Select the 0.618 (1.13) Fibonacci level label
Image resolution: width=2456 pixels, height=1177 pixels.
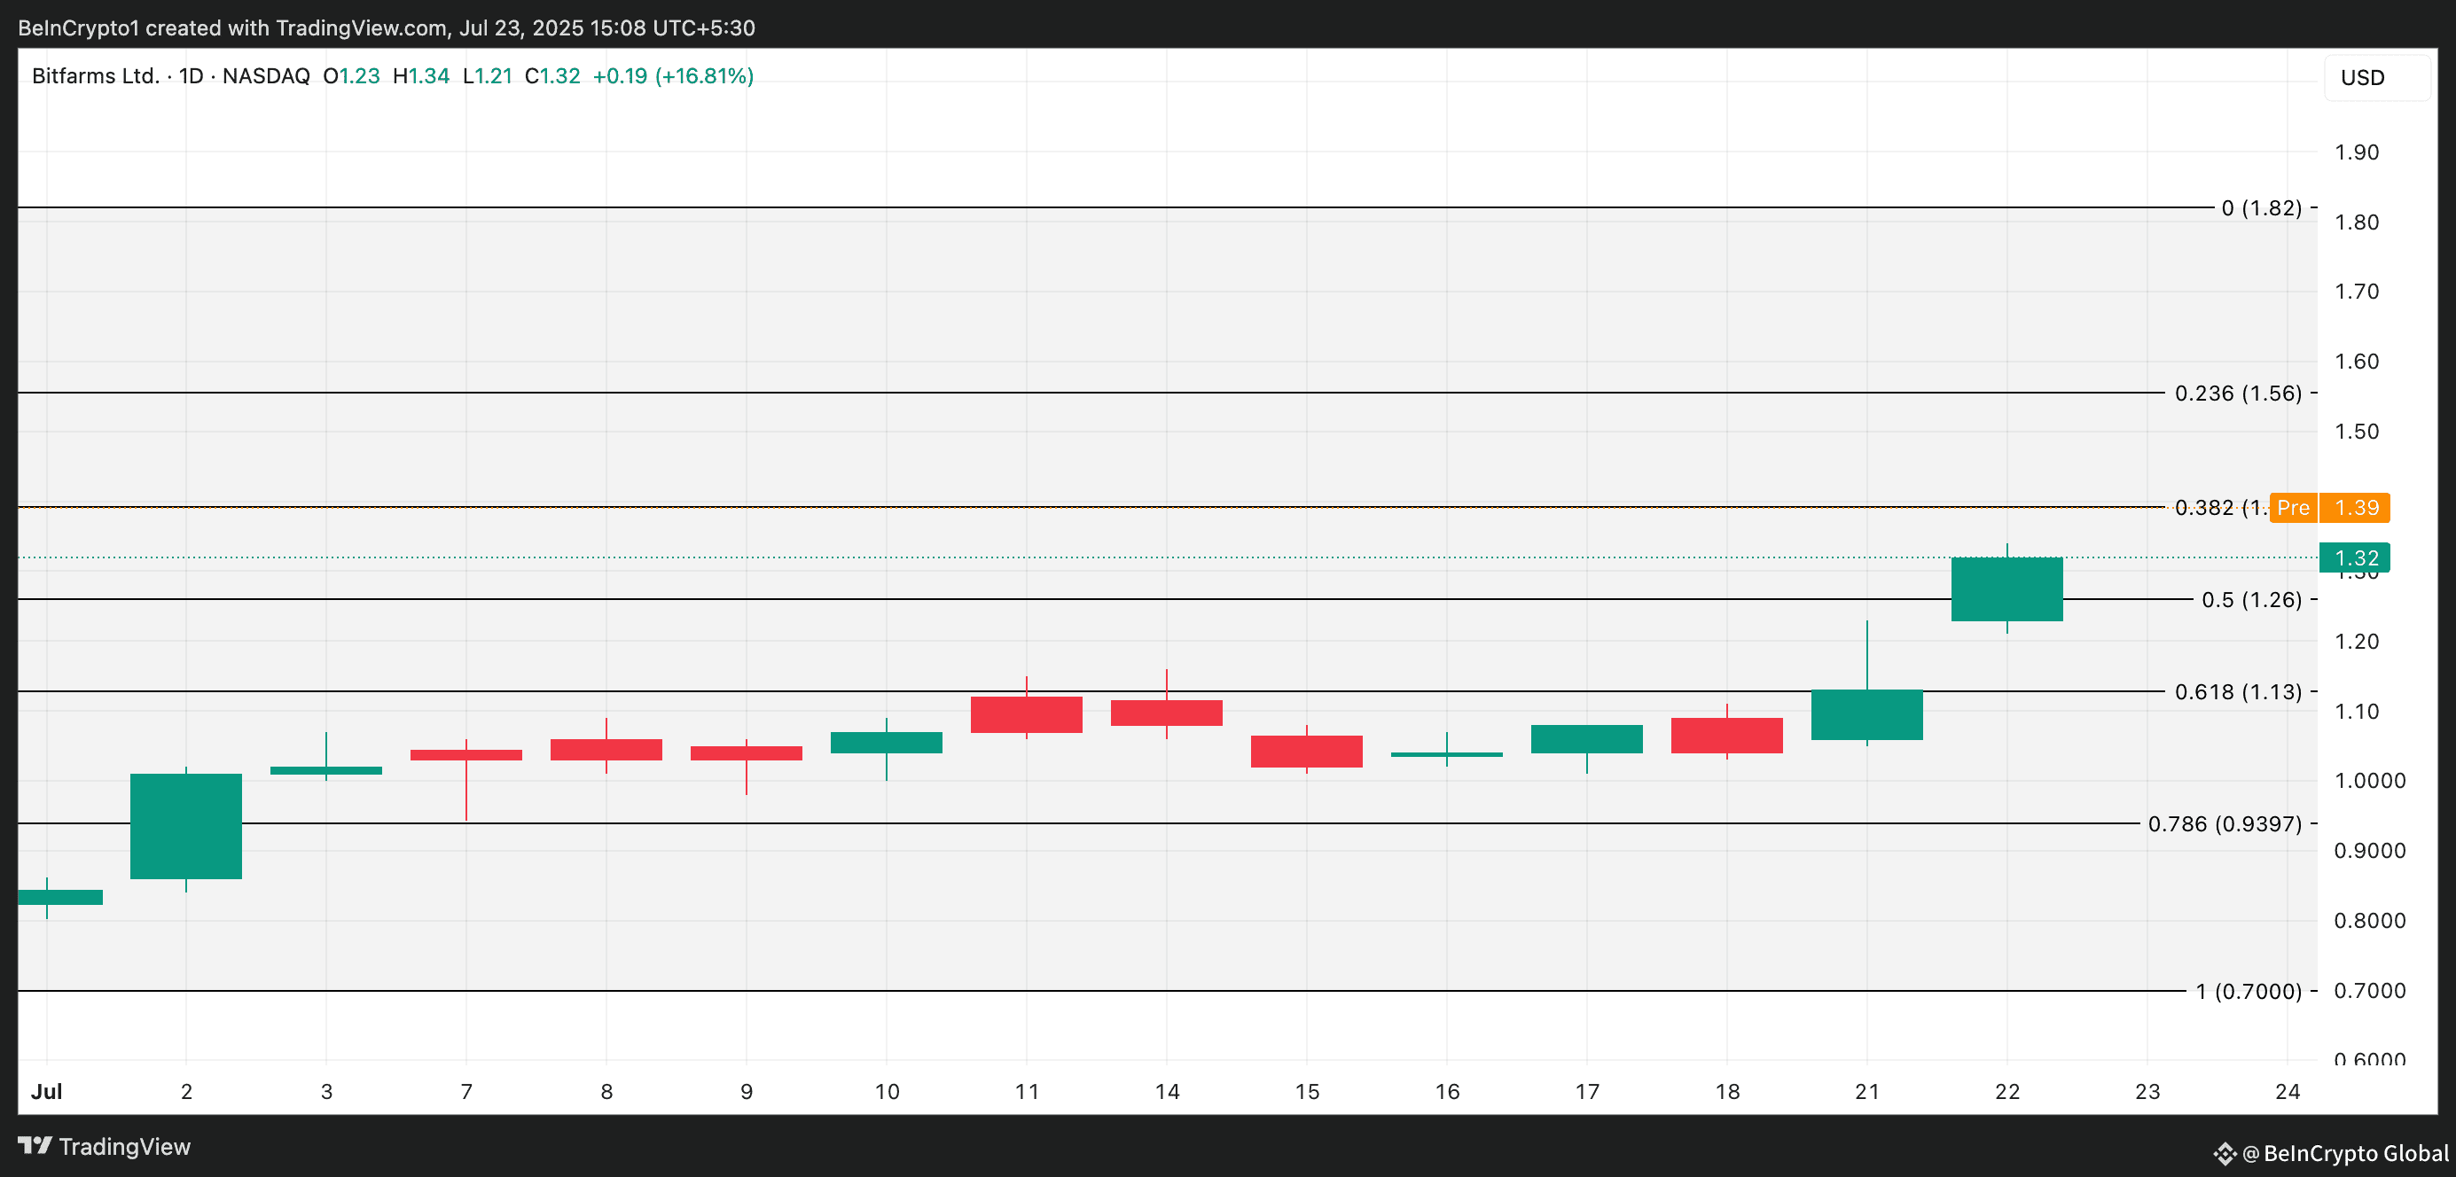click(x=2239, y=692)
